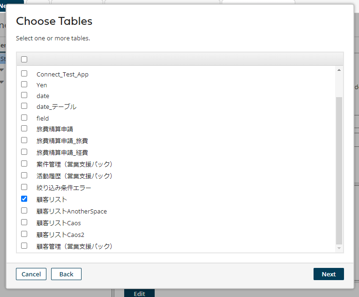Check the Connect_Test_App table checkbox
This screenshot has height=297, width=359.
pos(24,74)
